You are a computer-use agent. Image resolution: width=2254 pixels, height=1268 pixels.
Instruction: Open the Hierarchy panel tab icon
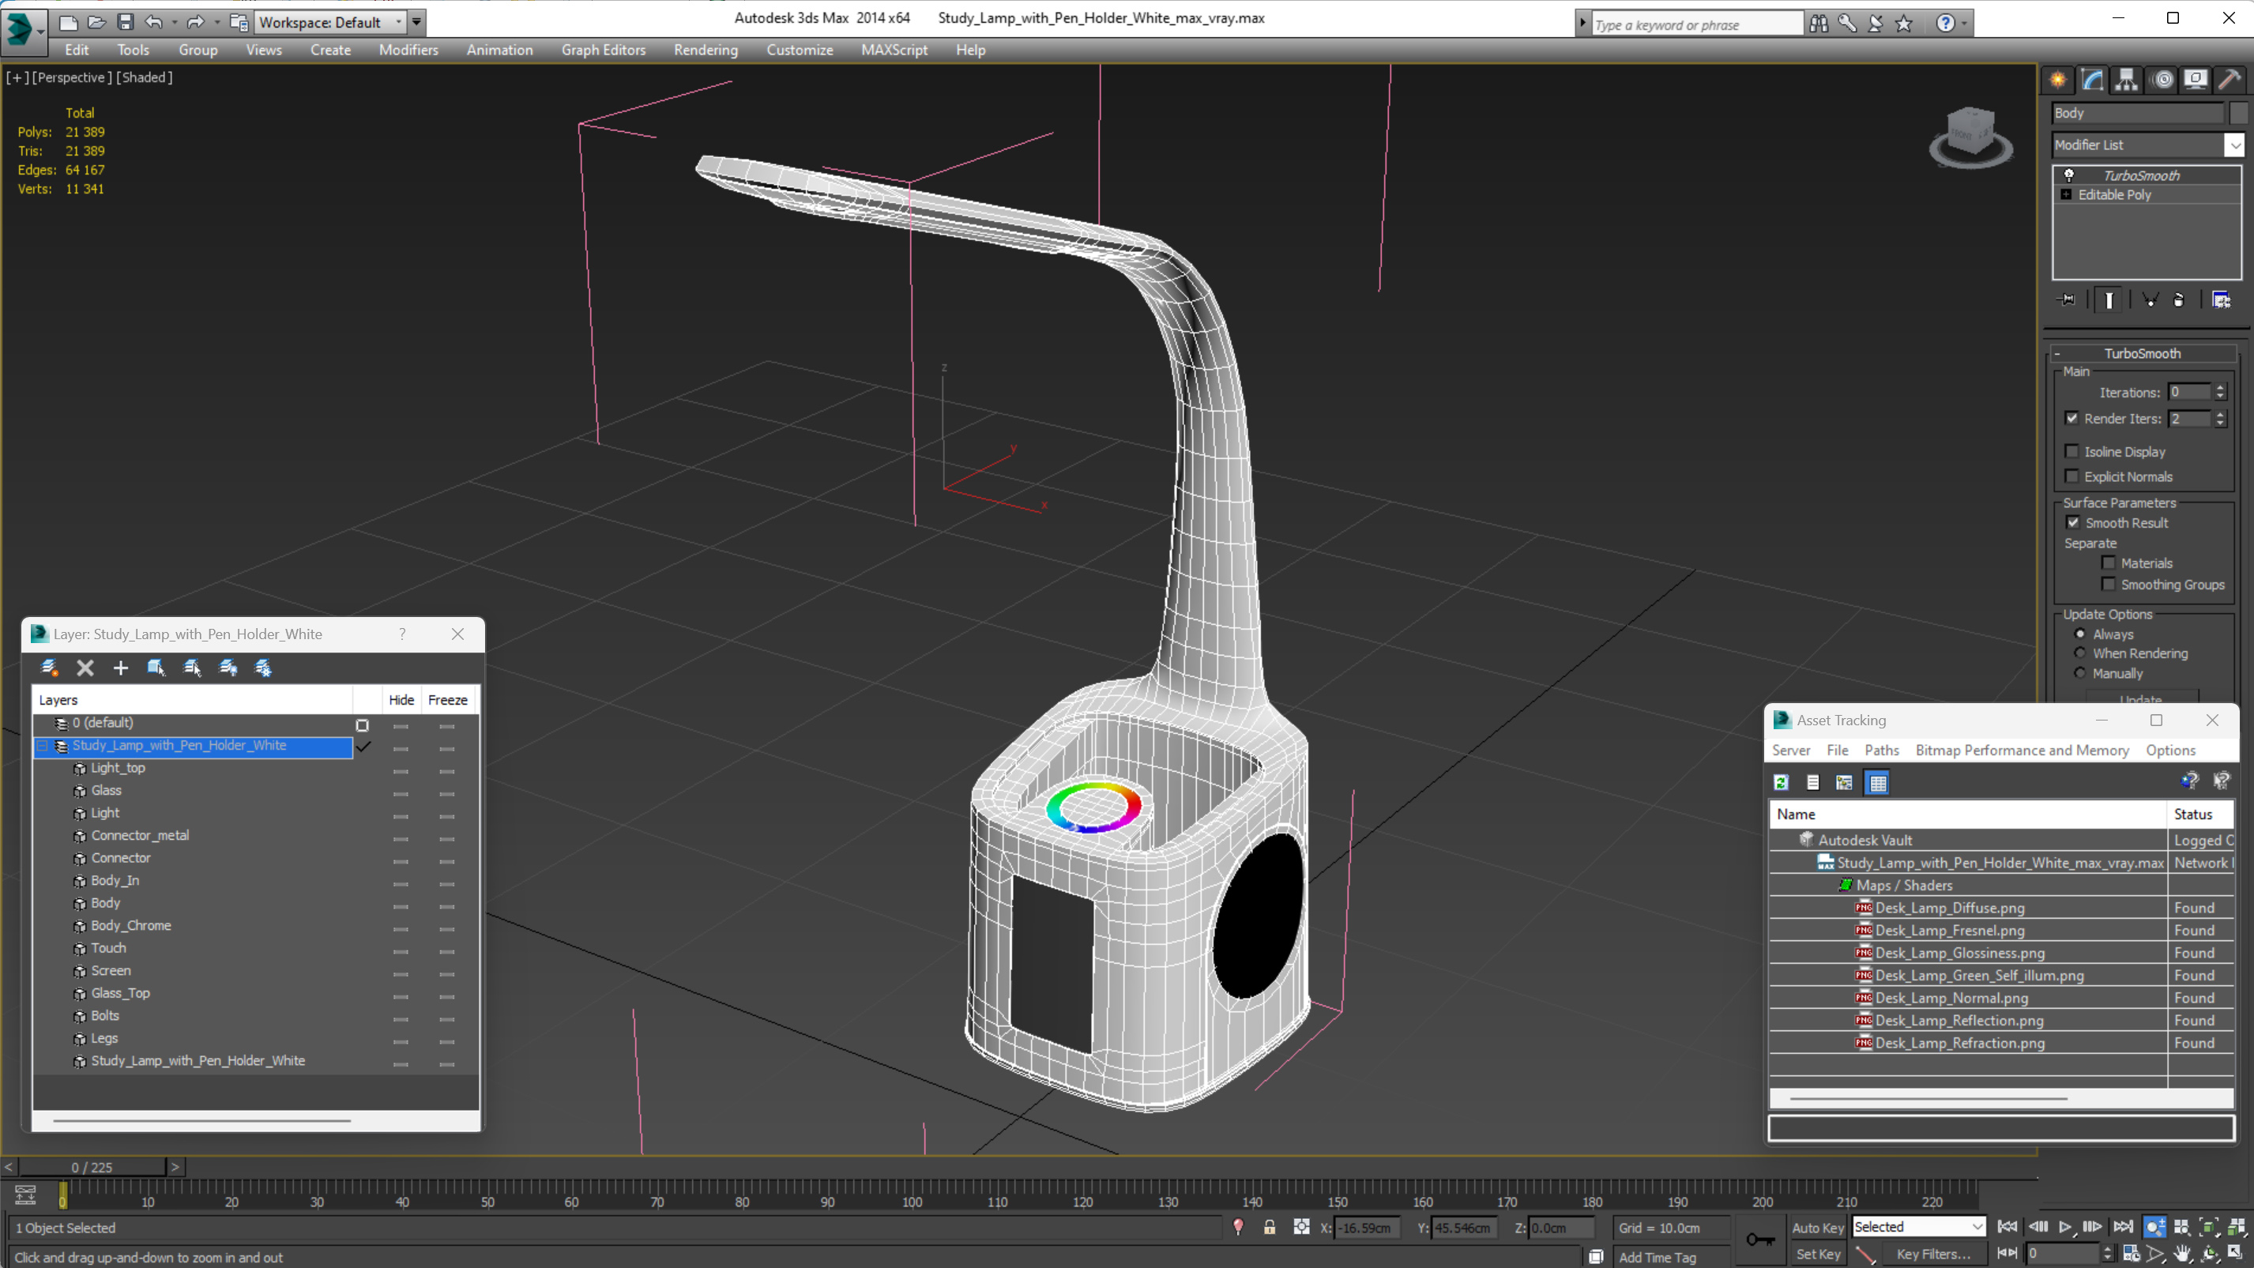click(2126, 80)
